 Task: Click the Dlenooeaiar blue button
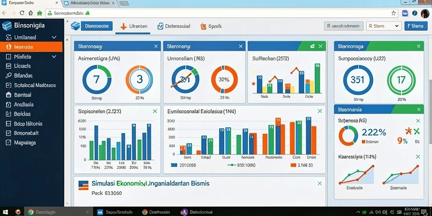click(97, 26)
